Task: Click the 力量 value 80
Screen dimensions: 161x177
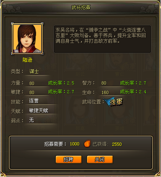Action: [32, 83]
